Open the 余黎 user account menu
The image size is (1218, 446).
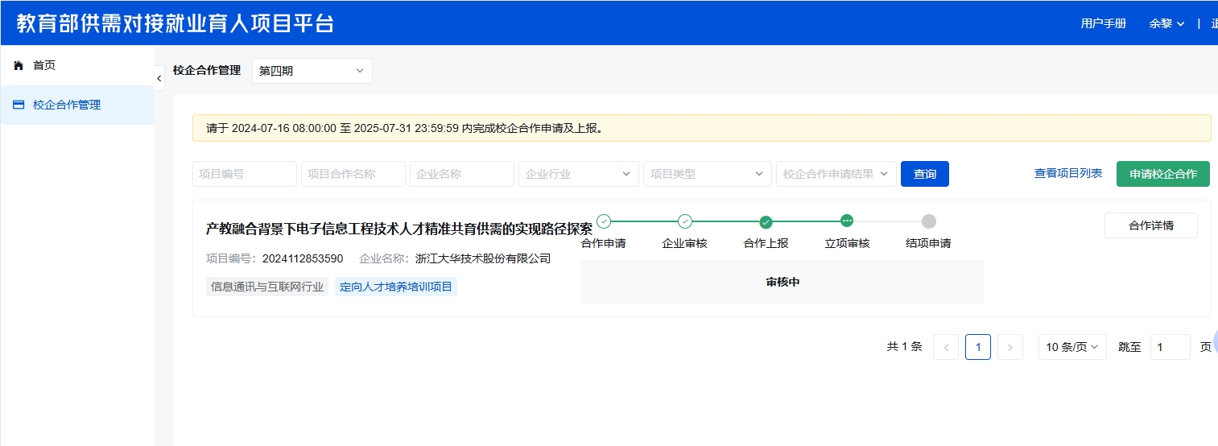[1166, 23]
